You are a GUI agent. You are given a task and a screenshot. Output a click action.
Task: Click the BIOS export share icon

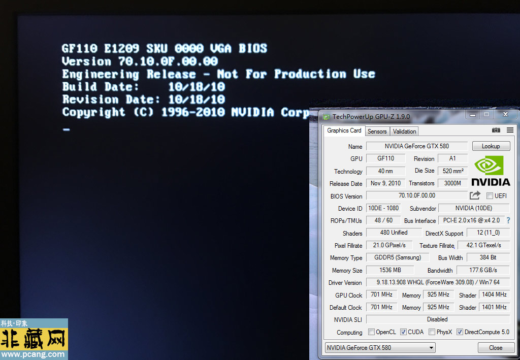coord(475,195)
